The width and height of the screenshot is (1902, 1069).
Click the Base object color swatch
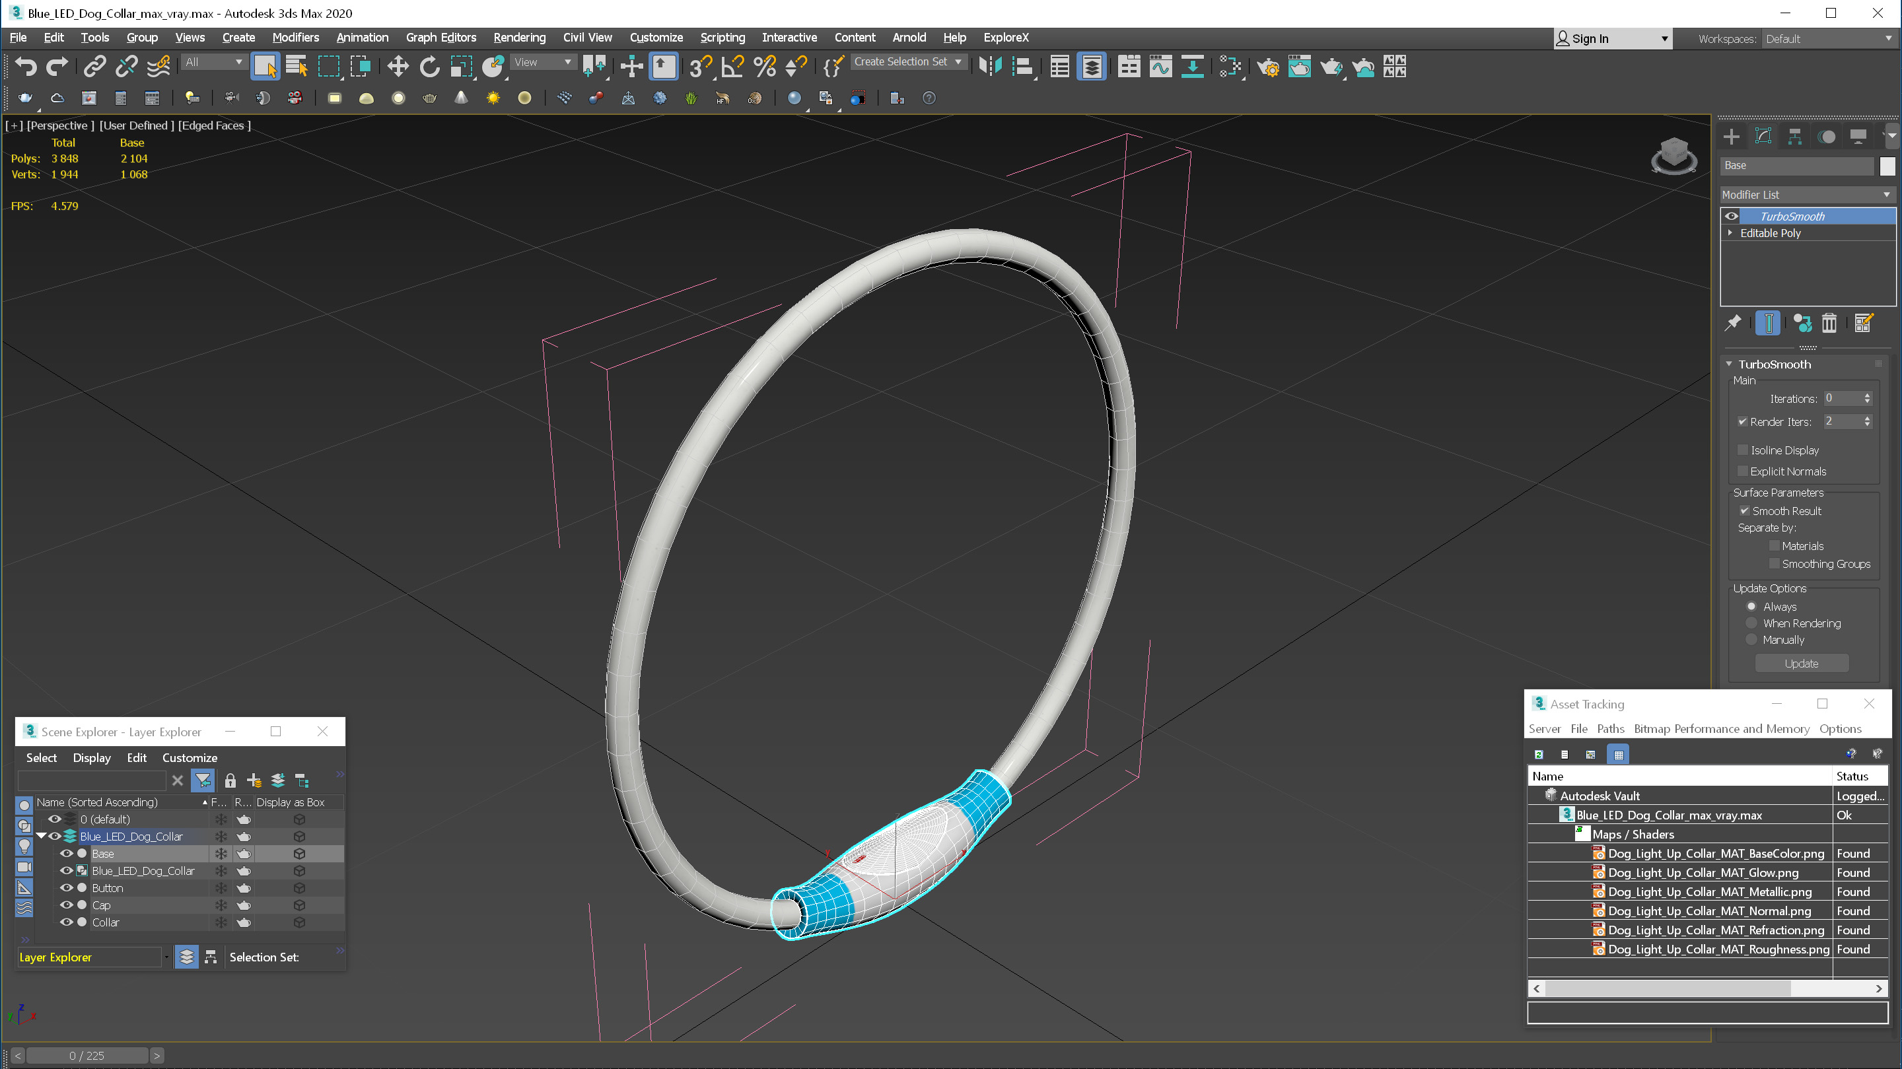coord(1887,166)
